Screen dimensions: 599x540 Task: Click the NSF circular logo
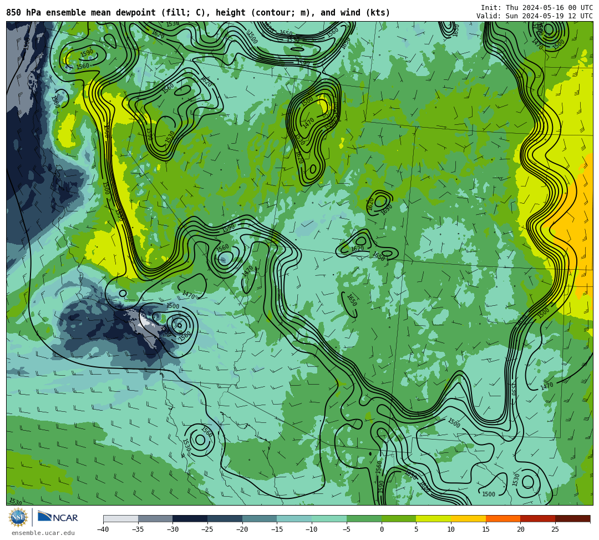coord(18,517)
